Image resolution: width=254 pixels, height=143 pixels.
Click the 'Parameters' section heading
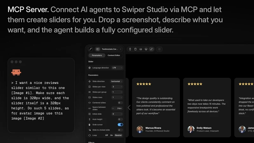(x=93, y=75)
